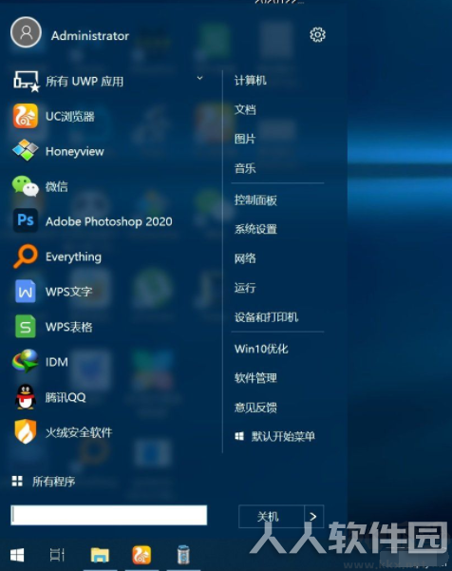Image resolution: width=452 pixels, height=571 pixels.
Task: Click the 所有程序 grid icon
Action: pyautogui.click(x=17, y=481)
